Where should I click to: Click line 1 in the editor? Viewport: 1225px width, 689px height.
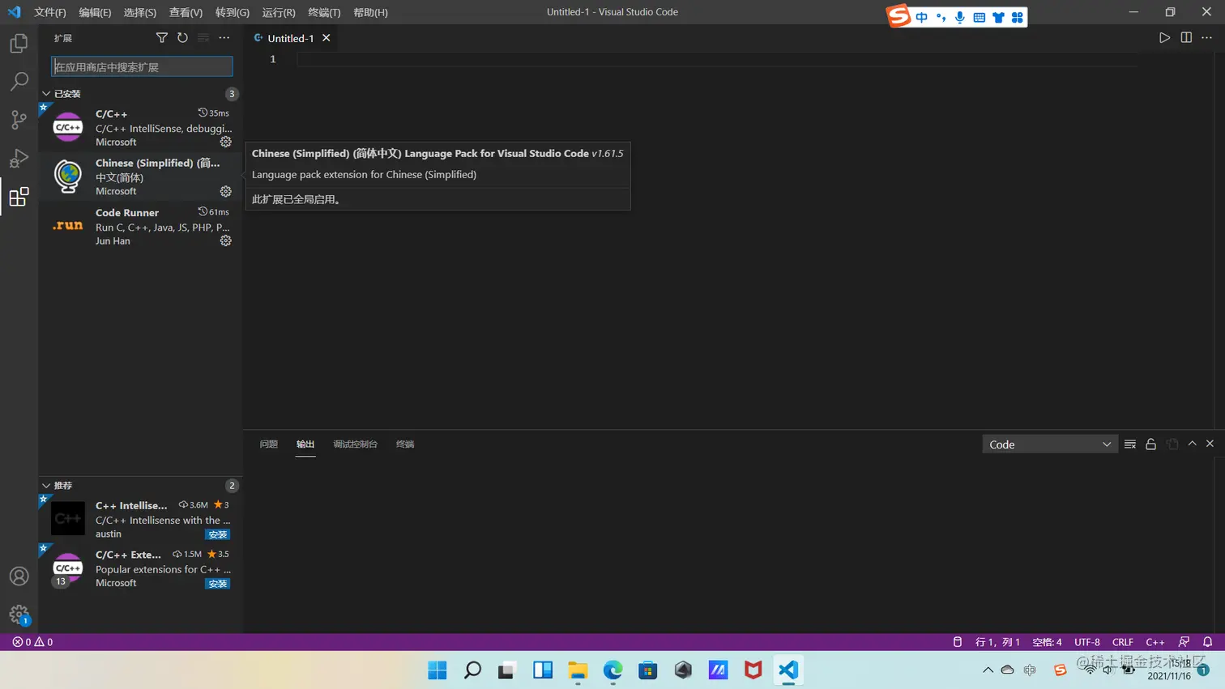717,59
